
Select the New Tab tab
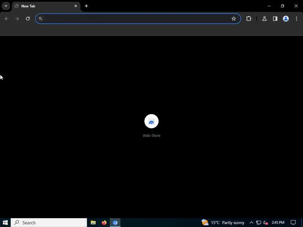pyautogui.click(x=46, y=6)
